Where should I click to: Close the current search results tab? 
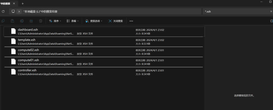(14, 4)
